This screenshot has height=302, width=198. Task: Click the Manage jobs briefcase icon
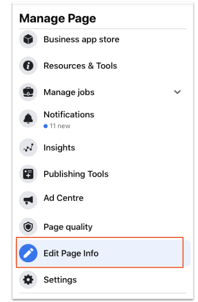pos(28,92)
